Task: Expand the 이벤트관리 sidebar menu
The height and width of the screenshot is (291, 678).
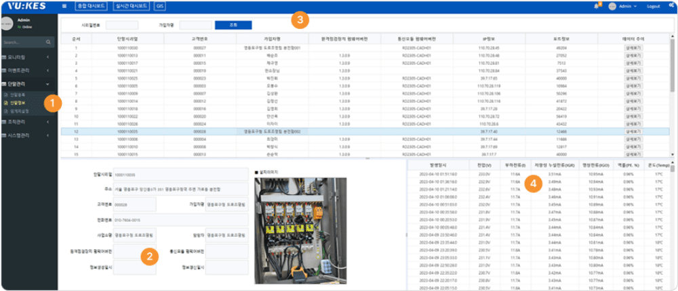Action: tap(26, 69)
